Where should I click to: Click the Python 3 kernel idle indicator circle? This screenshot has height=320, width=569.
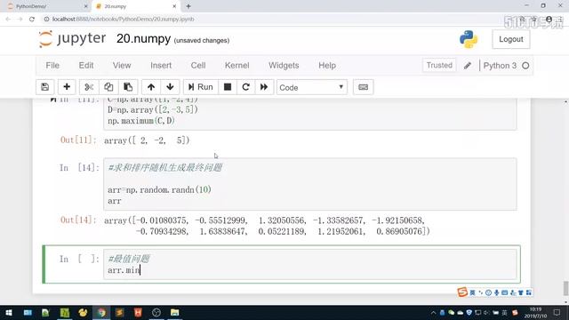(525, 66)
